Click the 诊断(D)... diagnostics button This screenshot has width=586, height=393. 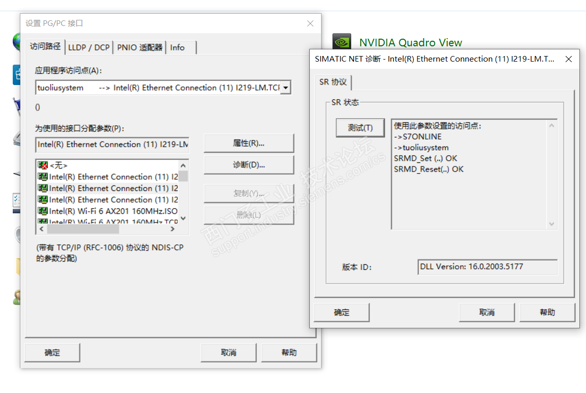click(249, 165)
